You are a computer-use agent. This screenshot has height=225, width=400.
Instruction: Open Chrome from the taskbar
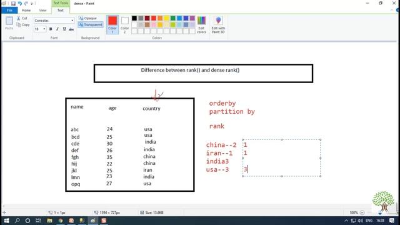[61, 221]
